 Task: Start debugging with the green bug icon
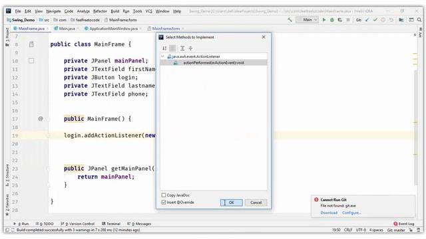coord(331,20)
